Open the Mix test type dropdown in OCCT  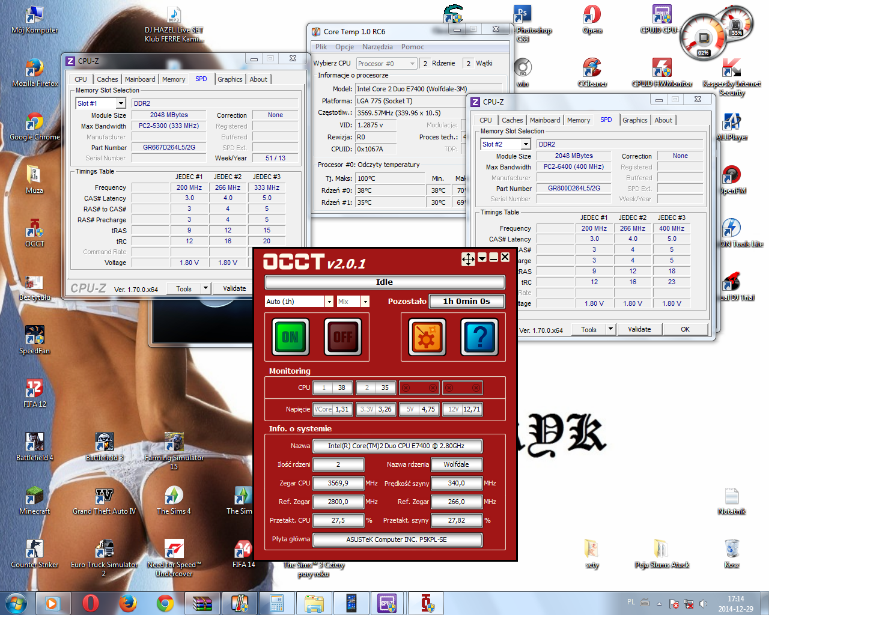pyautogui.click(x=365, y=302)
